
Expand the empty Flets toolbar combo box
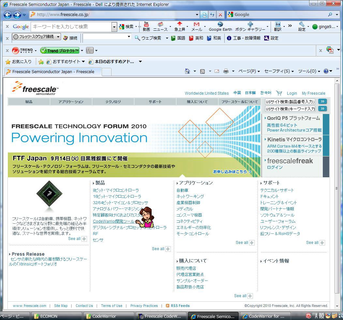tap(129, 37)
